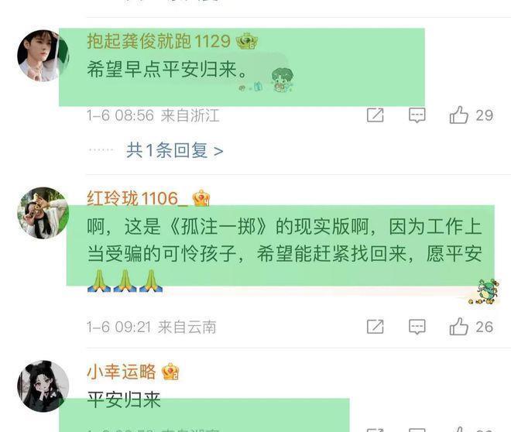Tap the 平安归来 comment text
Image resolution: width=511 pixels, height=432 pixels.
tap(124, 399)
